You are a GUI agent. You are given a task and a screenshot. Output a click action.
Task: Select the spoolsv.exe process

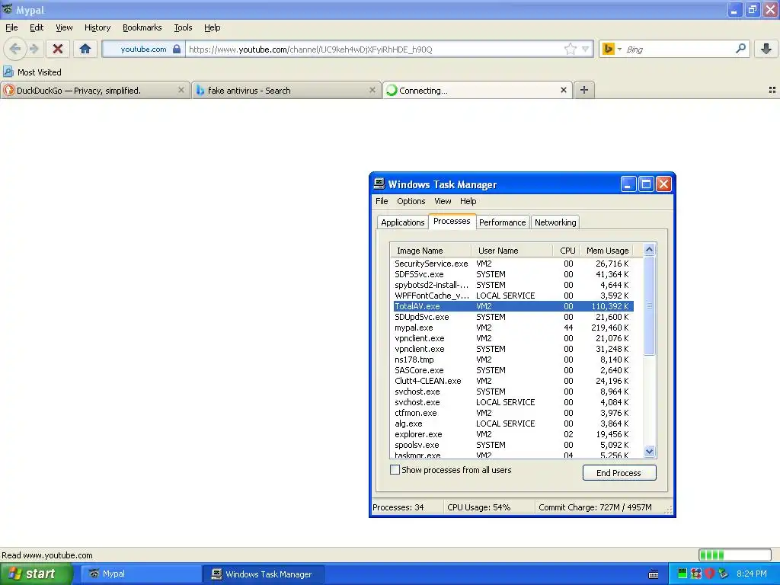[x=513, y=445]
